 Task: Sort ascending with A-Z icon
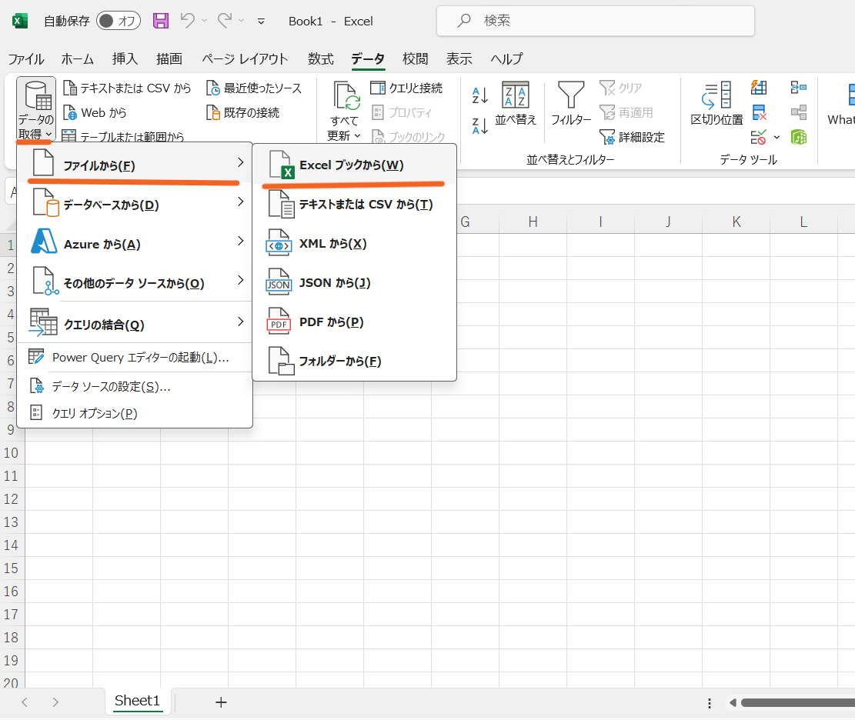(x=480, y=95)
